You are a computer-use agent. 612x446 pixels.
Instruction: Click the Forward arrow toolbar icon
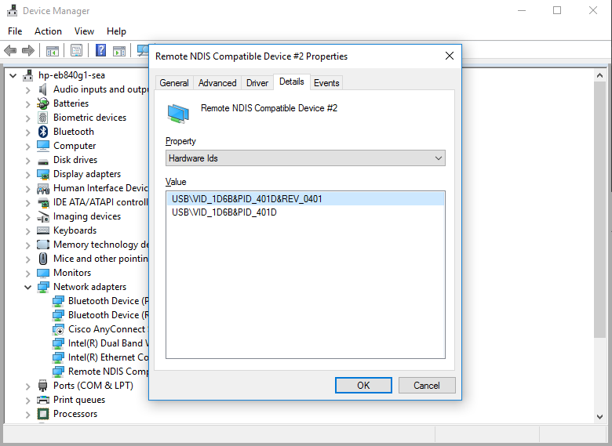[28, 50]
